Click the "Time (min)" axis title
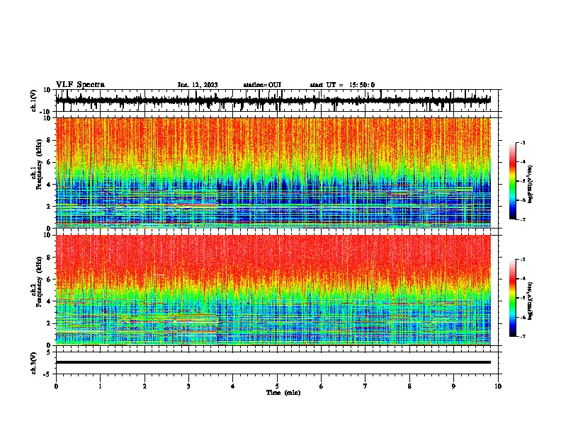The image size is (561, 433). [283, 393]
